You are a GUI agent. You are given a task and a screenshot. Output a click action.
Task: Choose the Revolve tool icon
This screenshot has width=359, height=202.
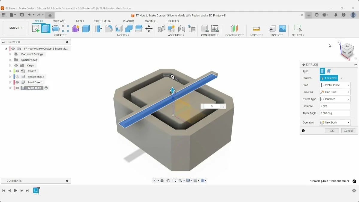(x=56, y=28)
